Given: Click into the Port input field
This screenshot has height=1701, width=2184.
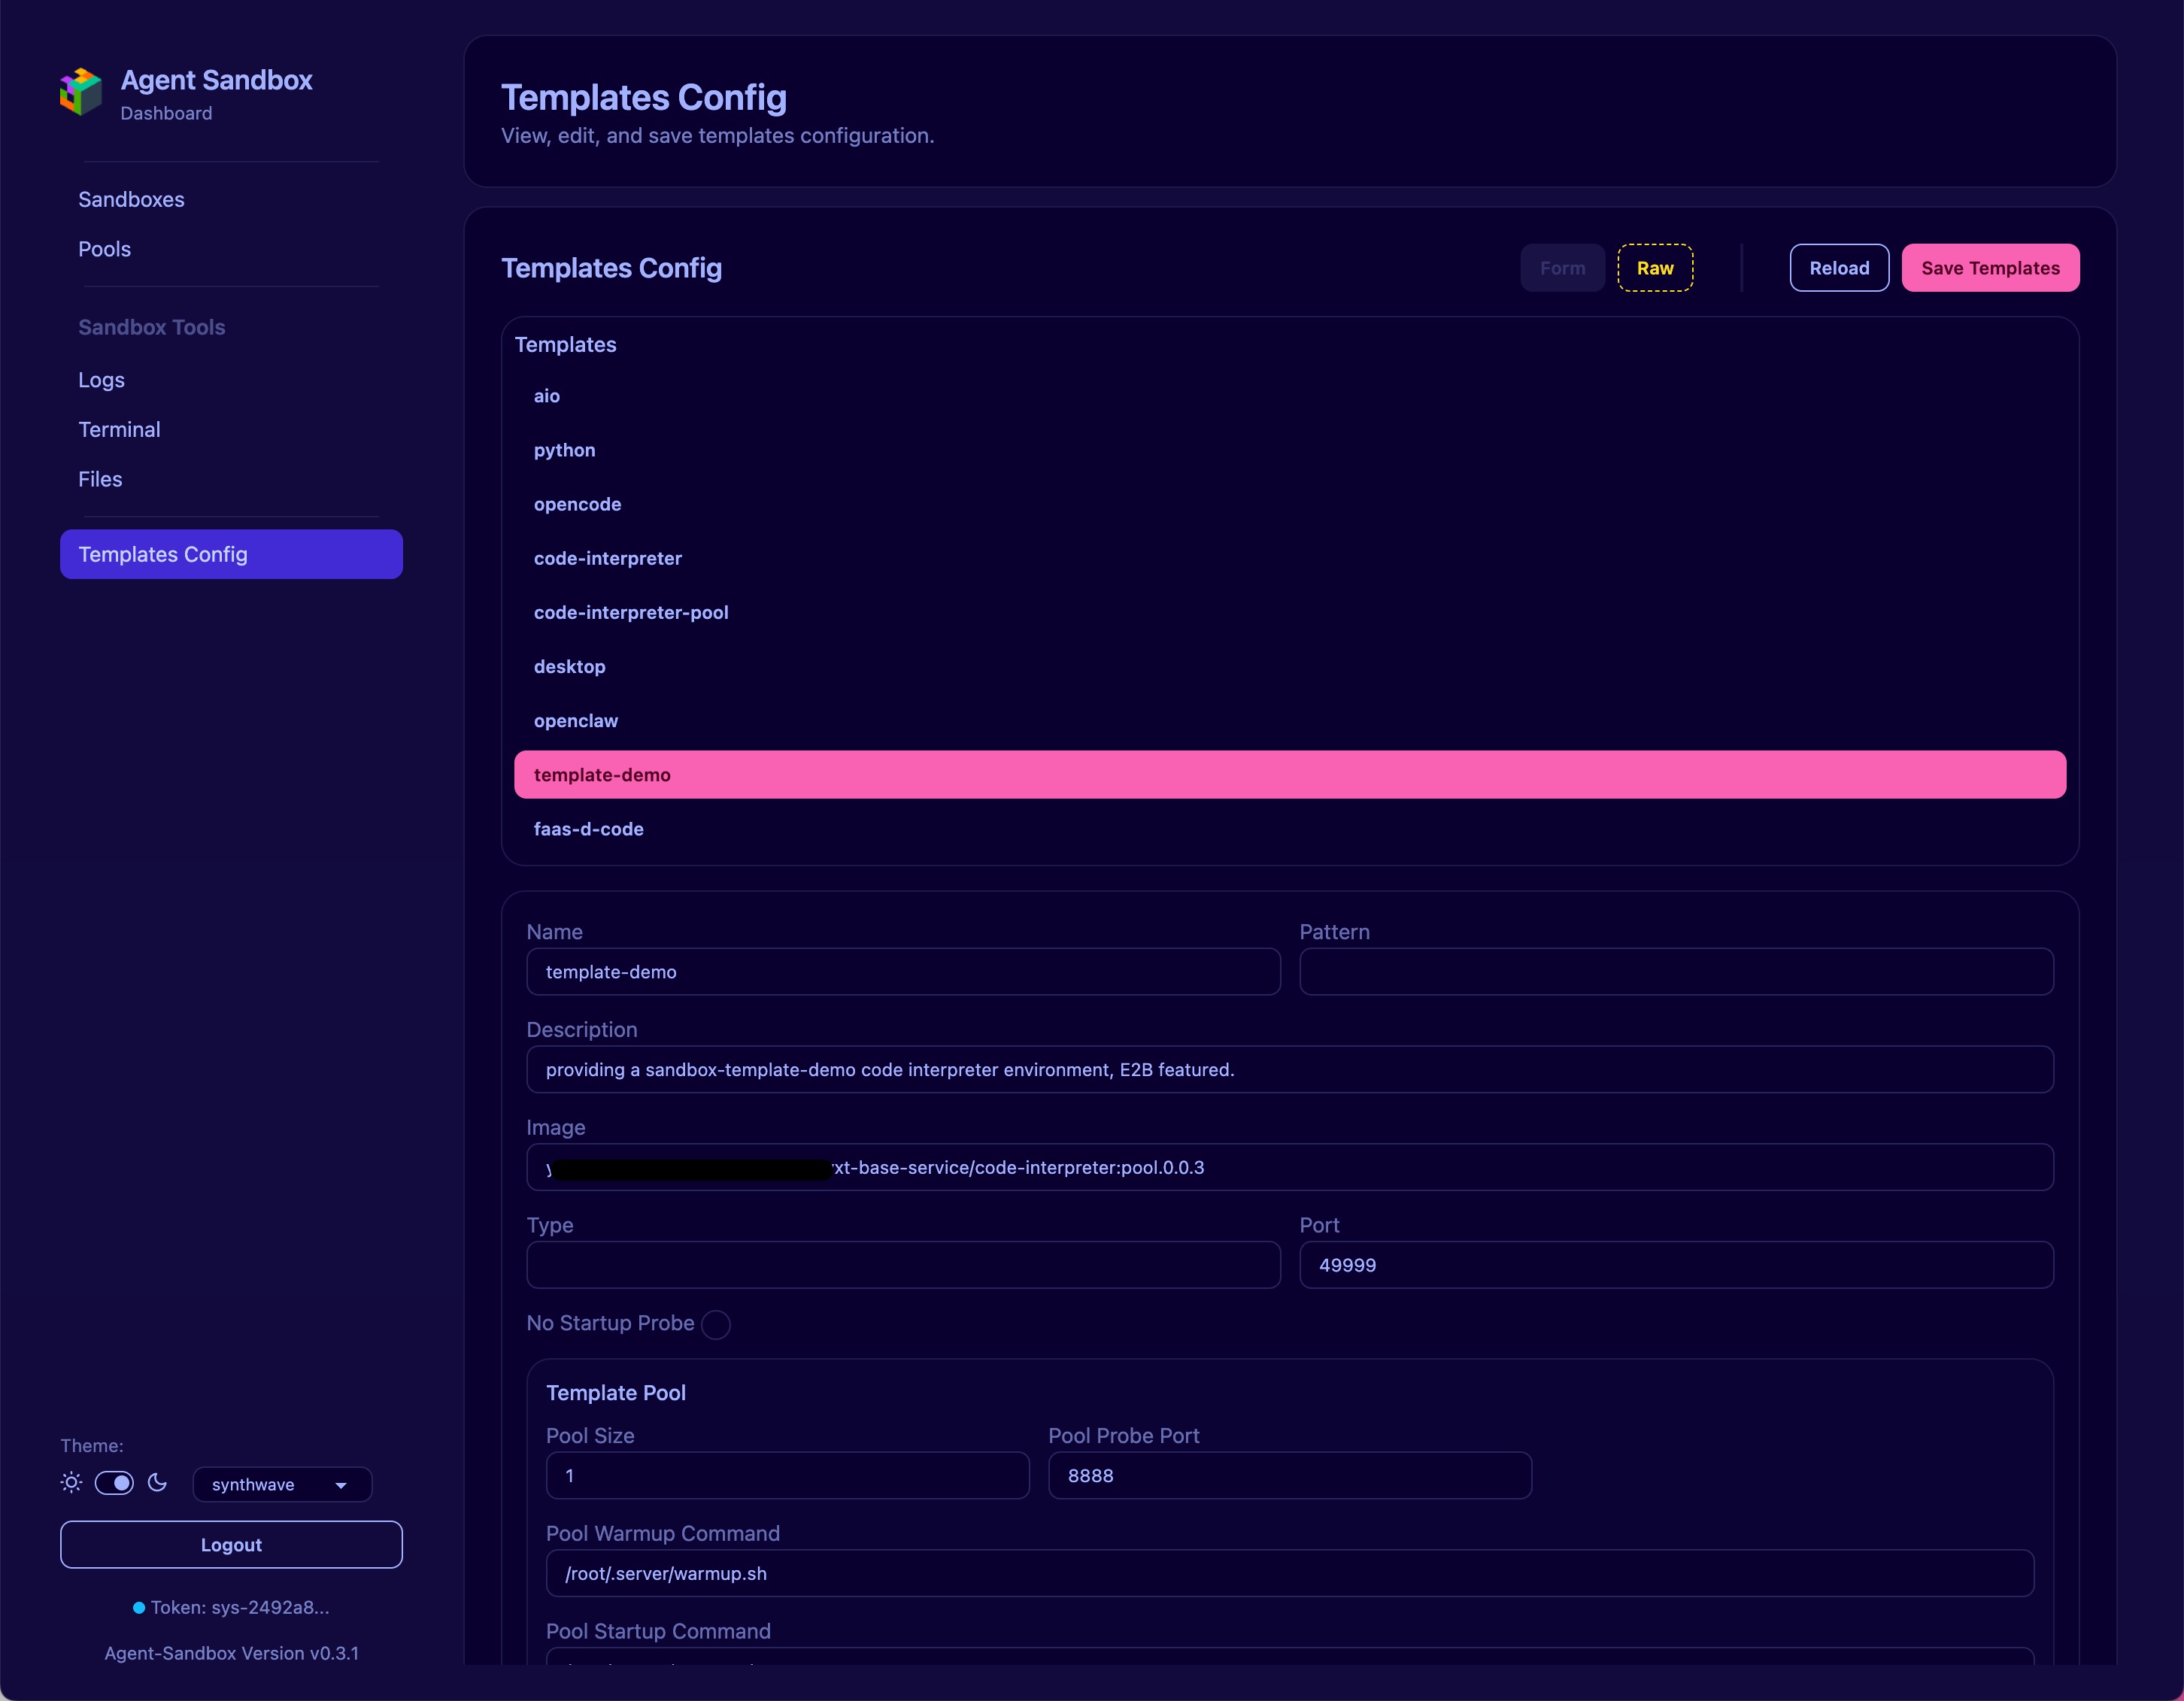Looking at the screenshot, I should (1675, 1265).
